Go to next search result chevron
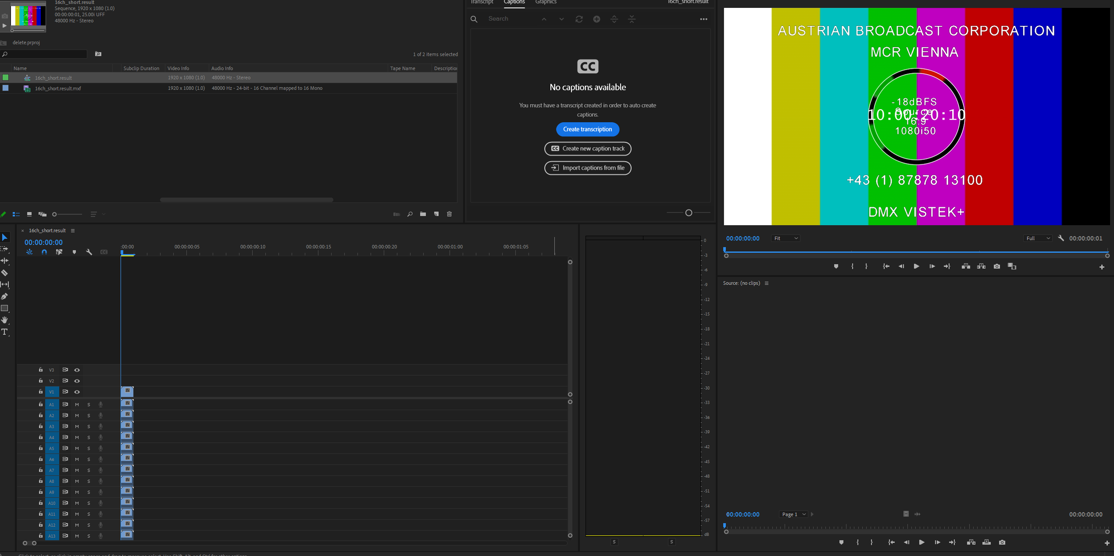The image size is (1114, 556). tap(561, 19)
